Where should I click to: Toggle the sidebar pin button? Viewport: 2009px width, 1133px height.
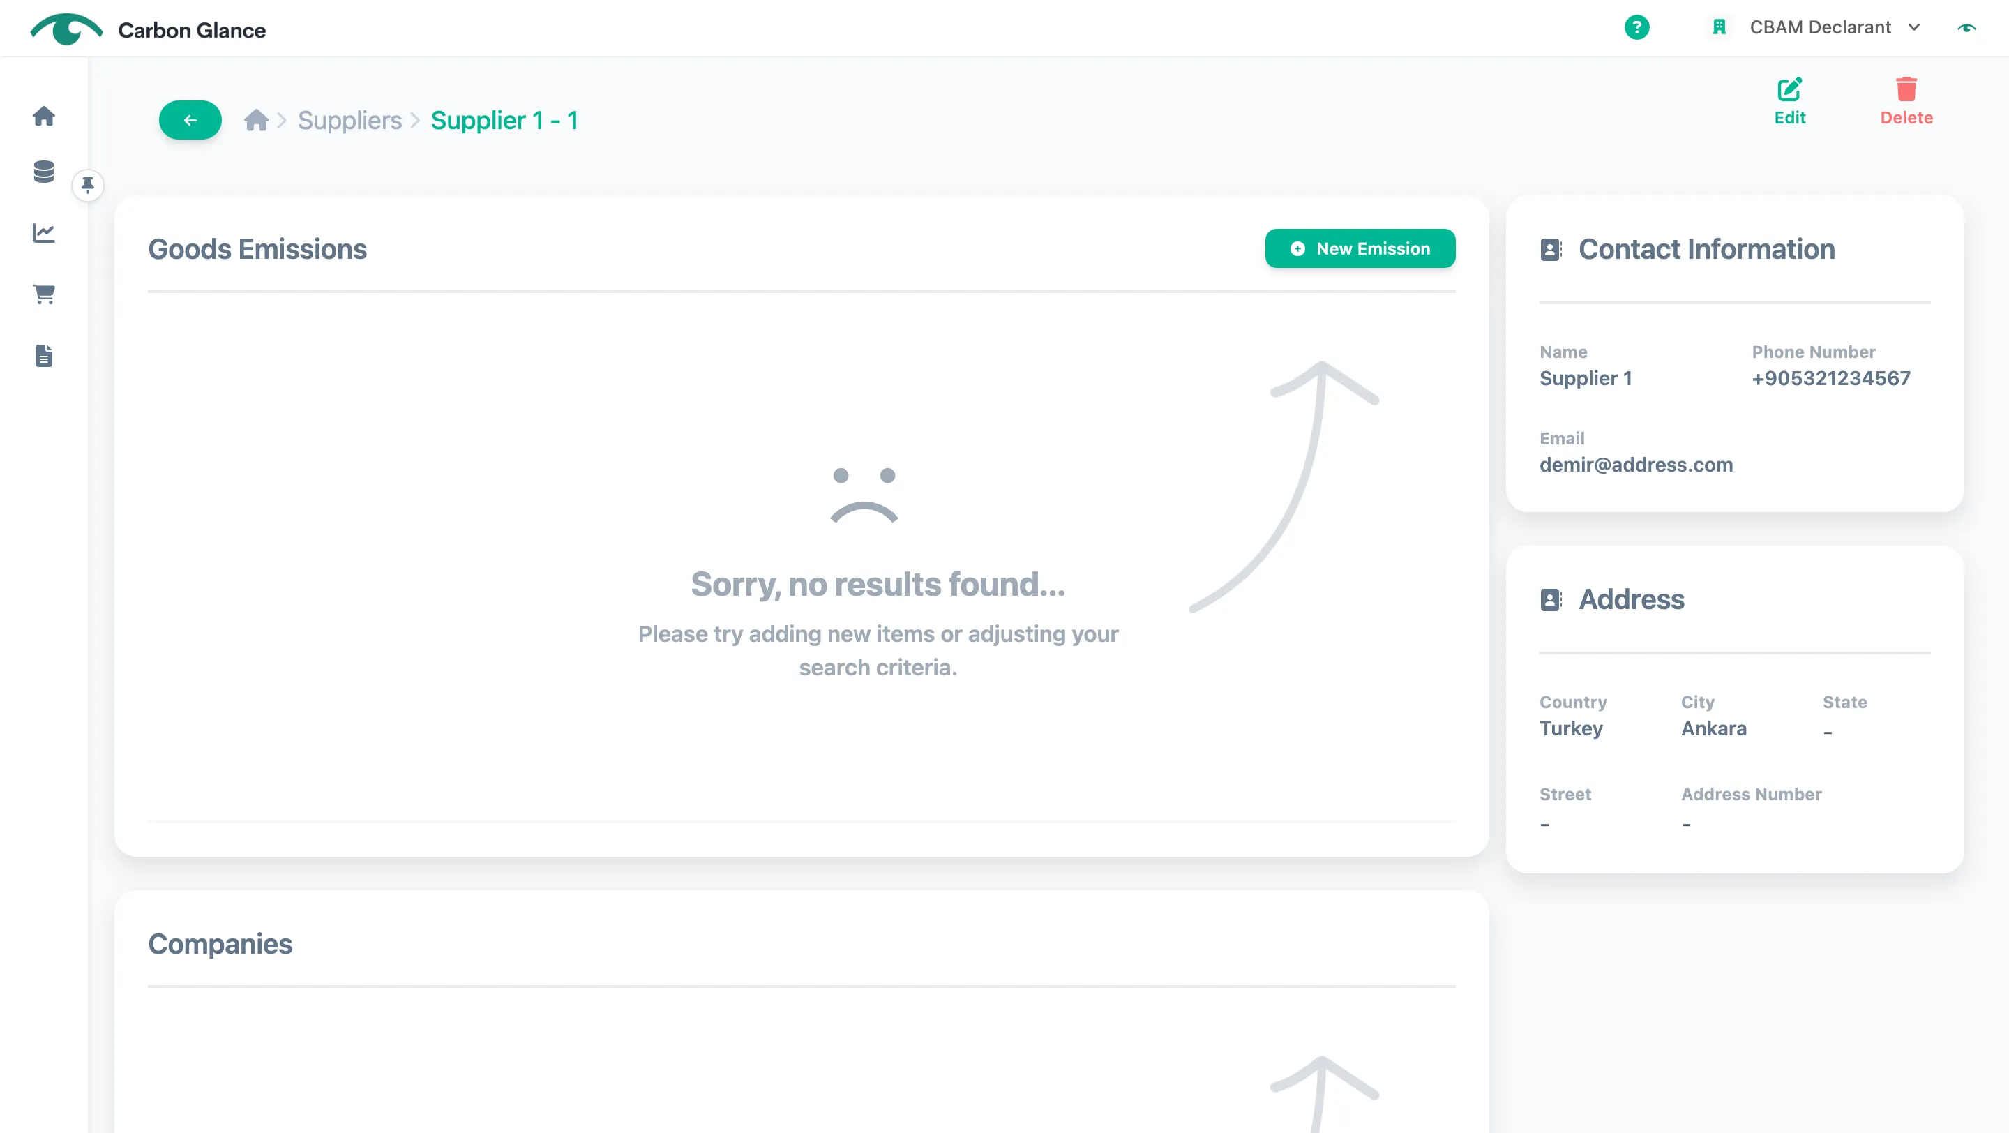(87, 185)
